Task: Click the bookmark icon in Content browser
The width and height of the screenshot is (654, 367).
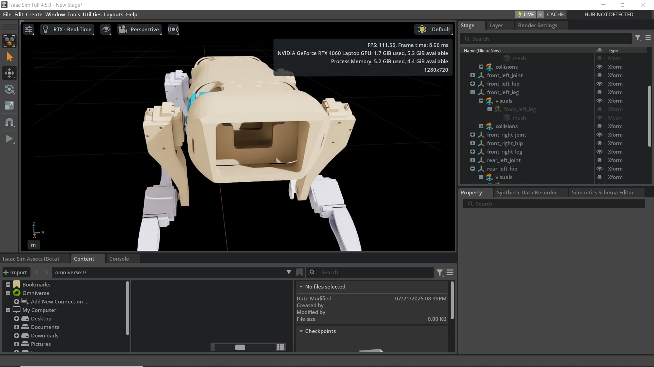Action: [299, 272]
